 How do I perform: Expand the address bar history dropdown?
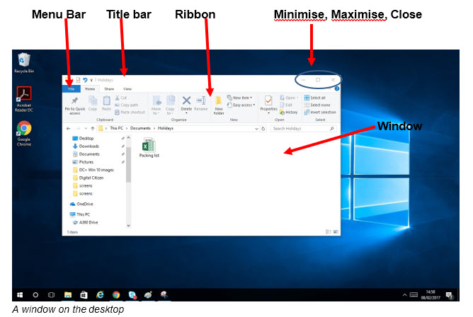[256, 129]
